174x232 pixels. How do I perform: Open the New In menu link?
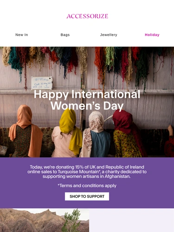tap(22, 35)
